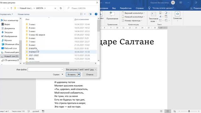Open the Упорядочить menu
The height and width of the screenshot is (113, 201).
coord(6,14)
